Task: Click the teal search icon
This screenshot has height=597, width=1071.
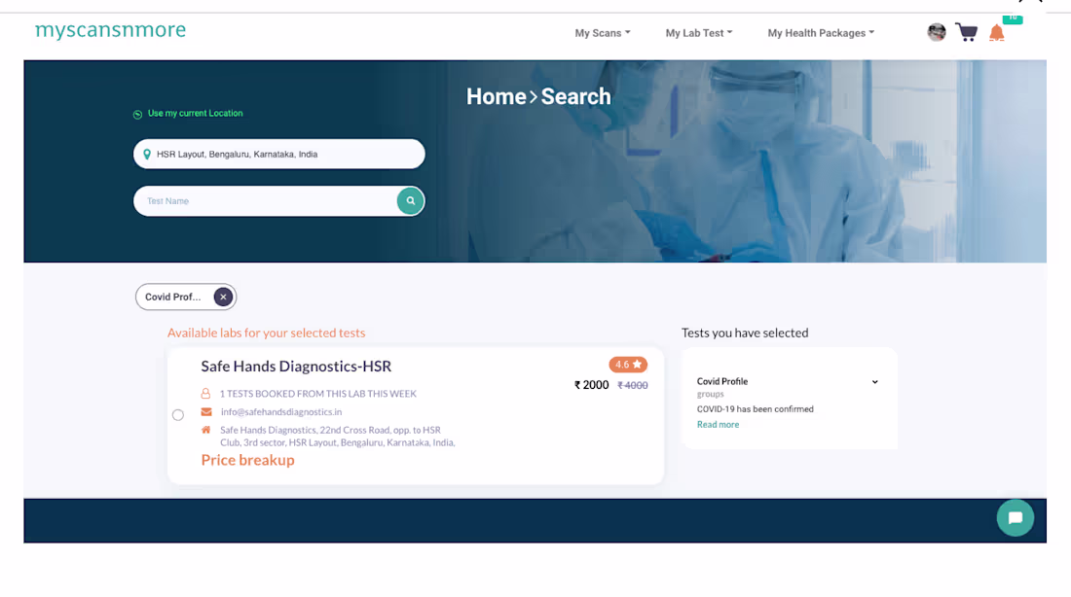Action: point(410,200)
